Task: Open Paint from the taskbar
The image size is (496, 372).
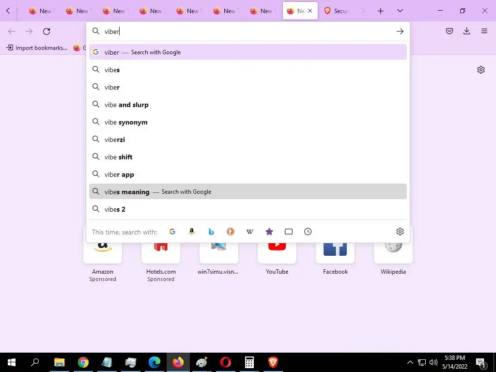Action: click(201, 362)
